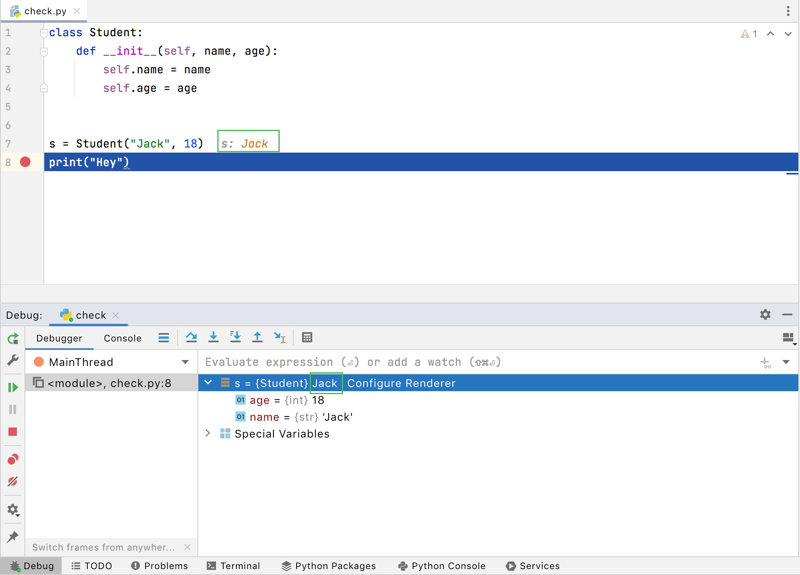Open Evaluate Expression calculator icon

[x=307, y=337]
